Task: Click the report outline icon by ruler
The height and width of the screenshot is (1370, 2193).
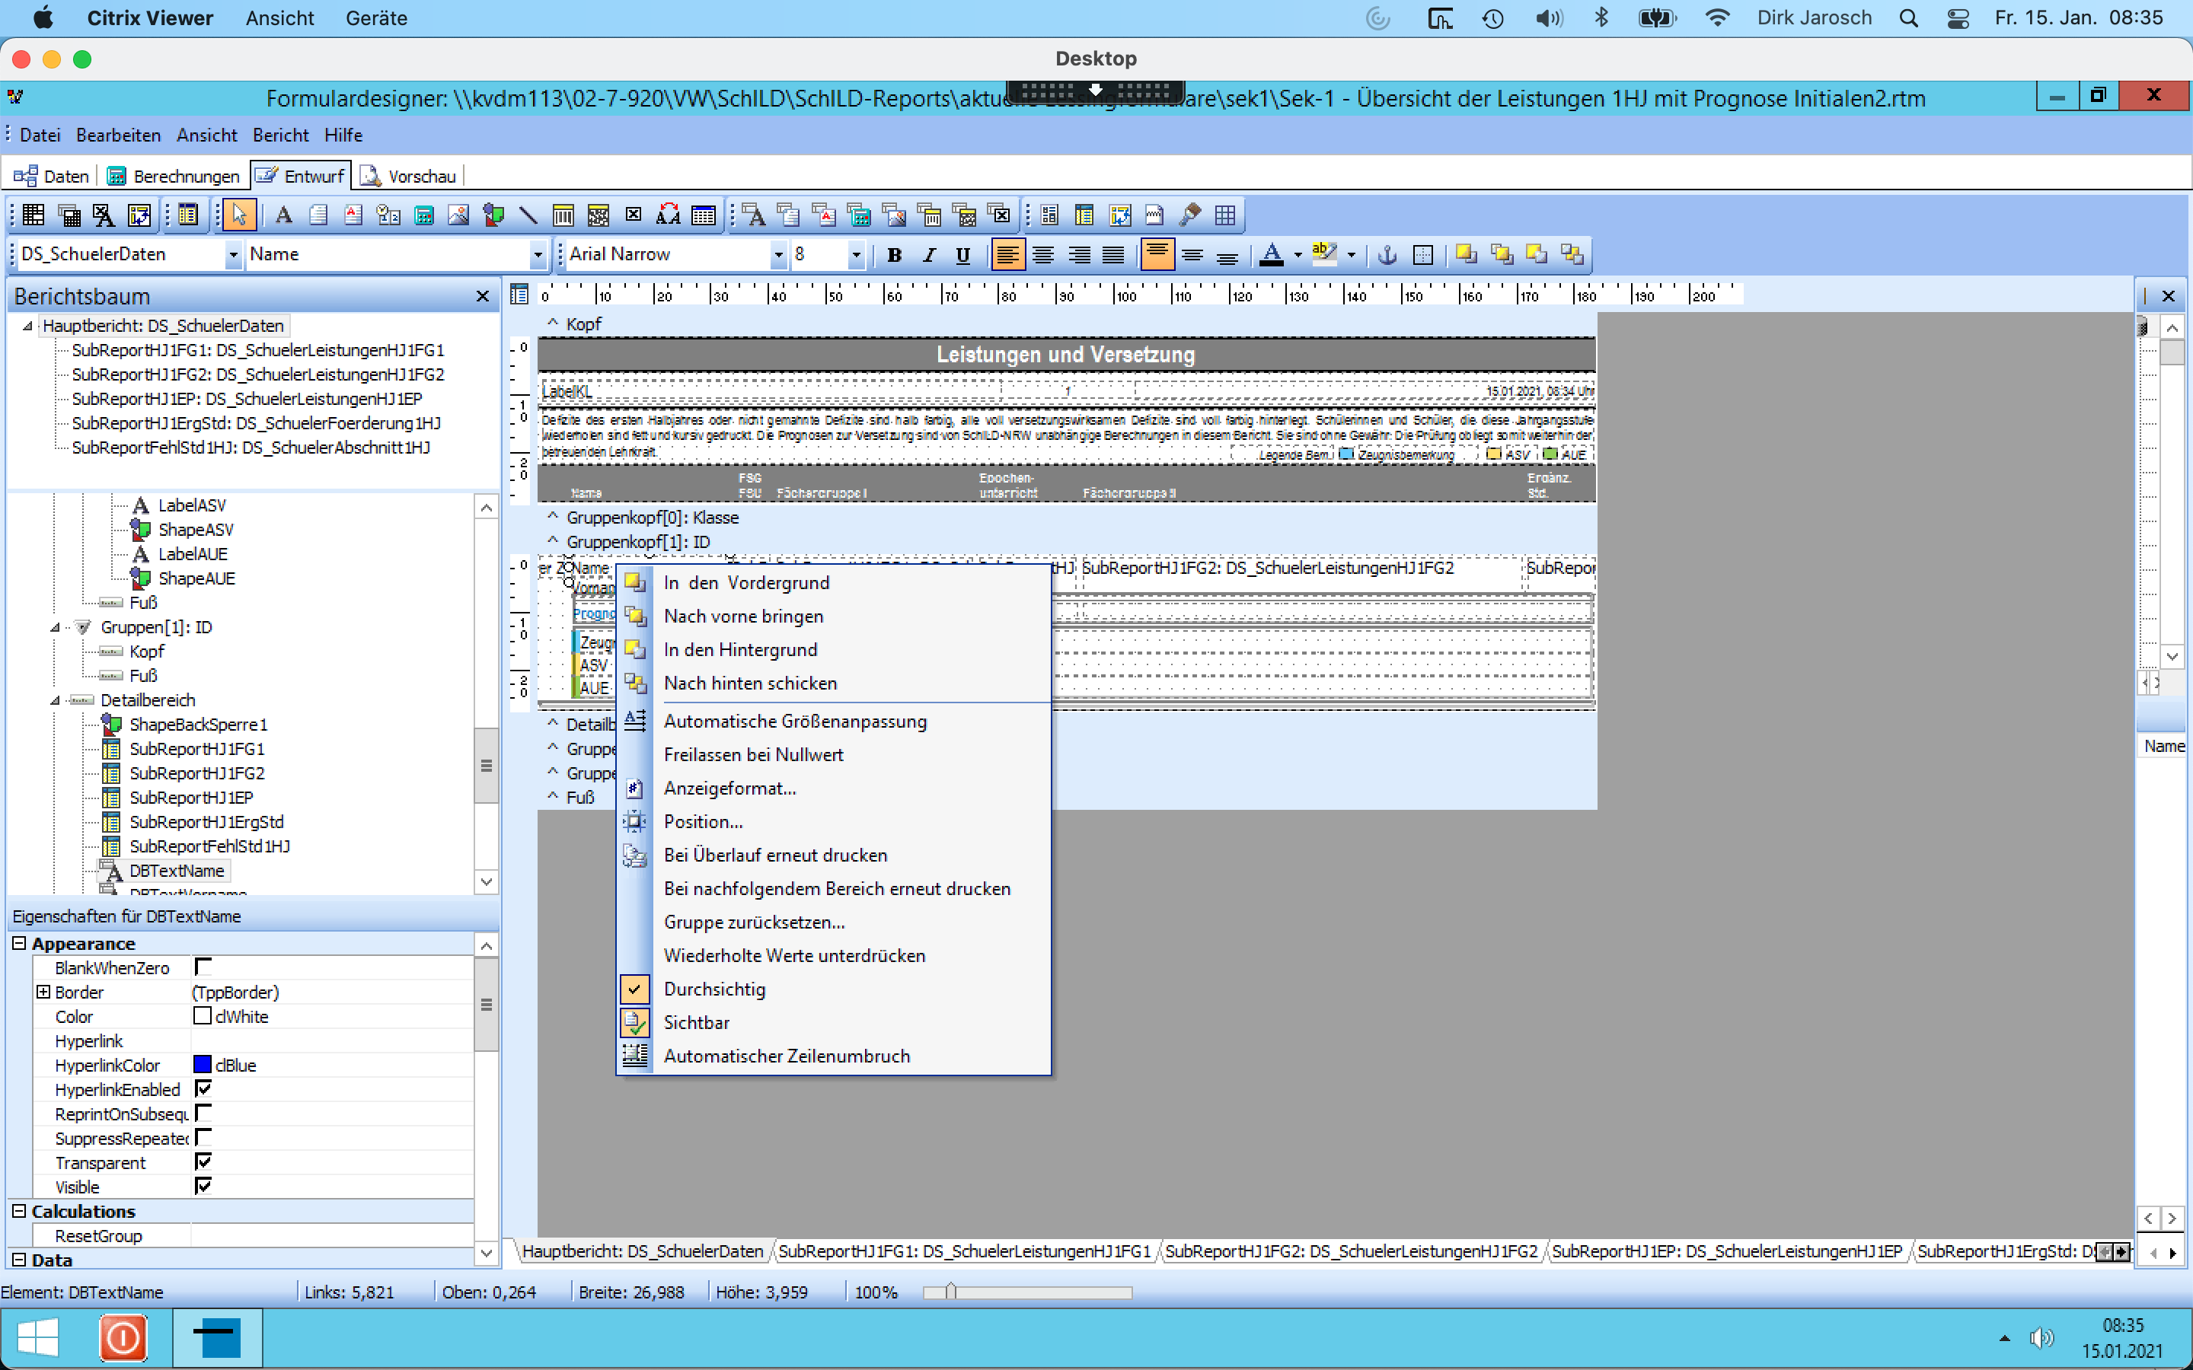Action: tap(519, 295)
